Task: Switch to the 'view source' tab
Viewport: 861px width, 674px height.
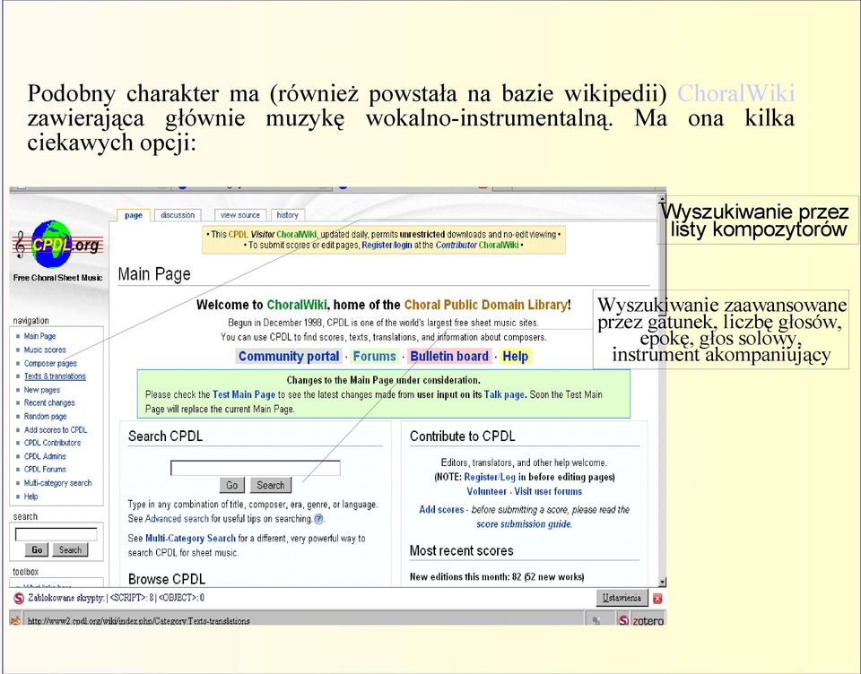Action: [240, 215]
